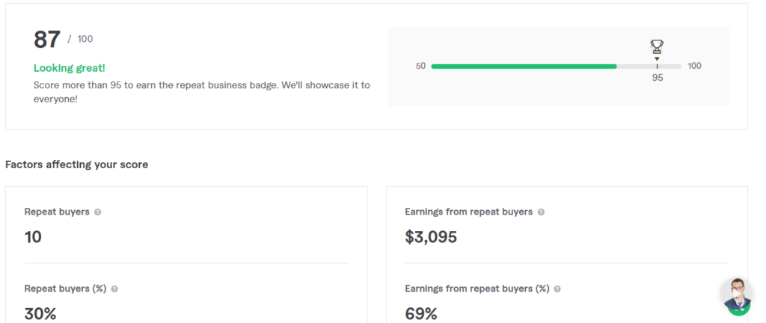Click the small triangle marker under the trophy
Image resolution: width=766 pixels, height=323 pixels.
click(657, 58)
